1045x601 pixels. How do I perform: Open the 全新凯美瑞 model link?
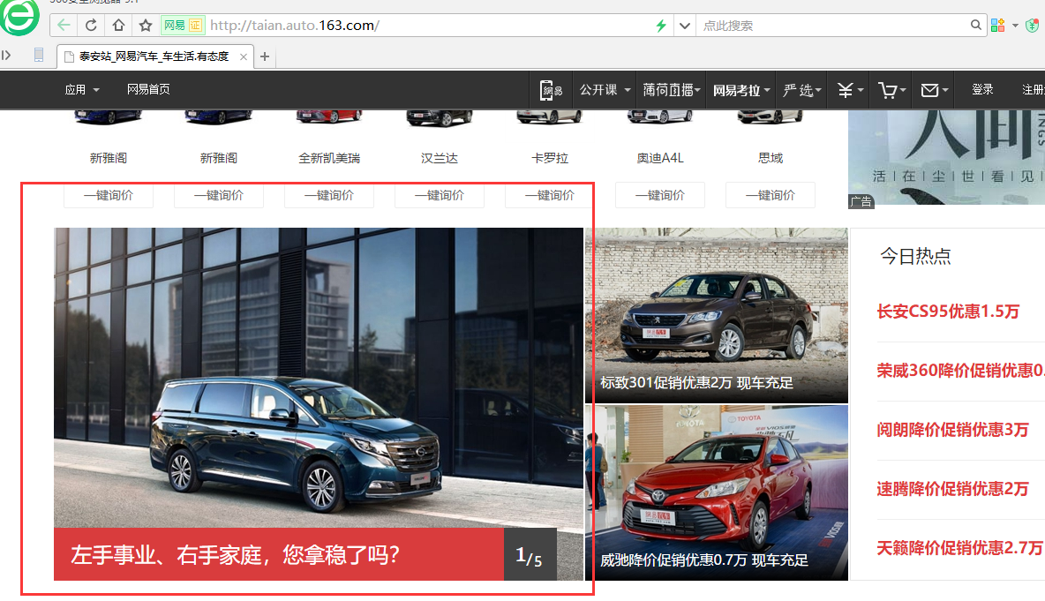click(329, 158)
